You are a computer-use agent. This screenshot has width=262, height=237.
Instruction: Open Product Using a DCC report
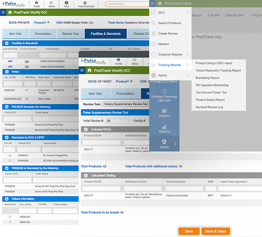214,63
